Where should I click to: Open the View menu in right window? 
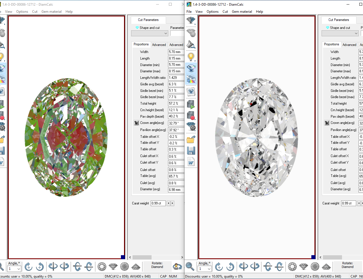coord(199,12)
